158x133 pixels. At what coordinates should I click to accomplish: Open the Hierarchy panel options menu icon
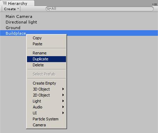[x=154, y=4]
